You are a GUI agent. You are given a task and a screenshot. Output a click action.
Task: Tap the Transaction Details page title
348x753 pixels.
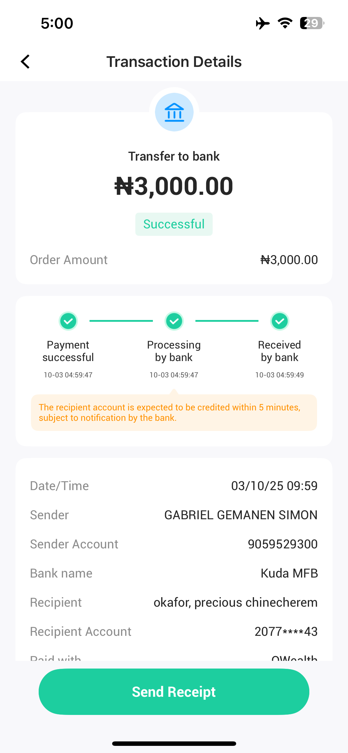pyautogui.click(x=174, y=62)
